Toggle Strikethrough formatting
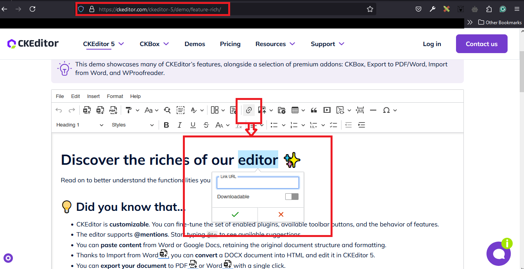The width and height of the screenshot is (524, 269). coord(206,125)
